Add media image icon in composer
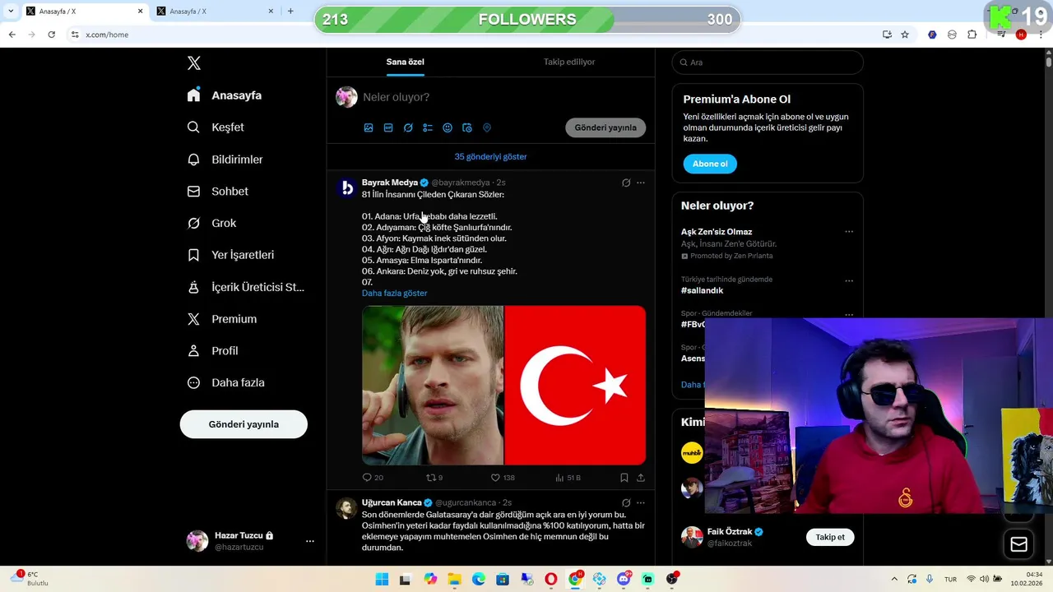 click(x=369, y=128)
